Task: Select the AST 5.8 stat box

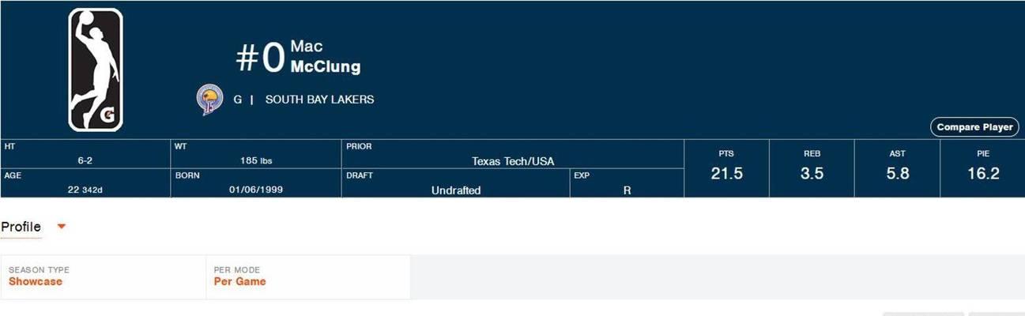Action: pyautogui.click(x=897, y=168)
